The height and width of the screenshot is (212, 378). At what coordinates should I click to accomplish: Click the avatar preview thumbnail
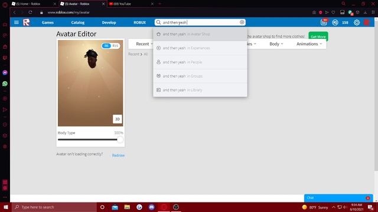(90, 83)
